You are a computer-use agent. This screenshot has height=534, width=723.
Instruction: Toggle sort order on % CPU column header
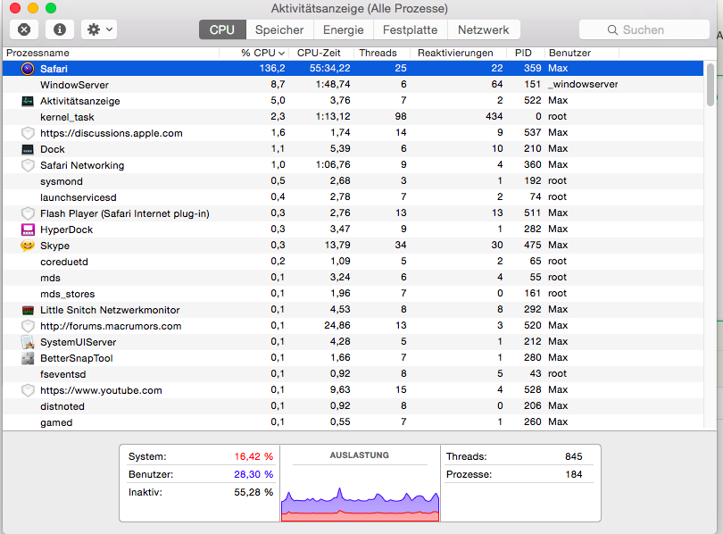[254, 53]
